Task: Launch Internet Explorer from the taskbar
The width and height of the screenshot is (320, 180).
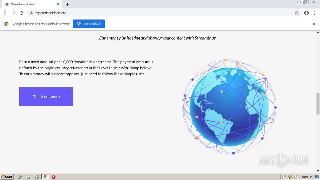Action: click(x=20, y=177)
